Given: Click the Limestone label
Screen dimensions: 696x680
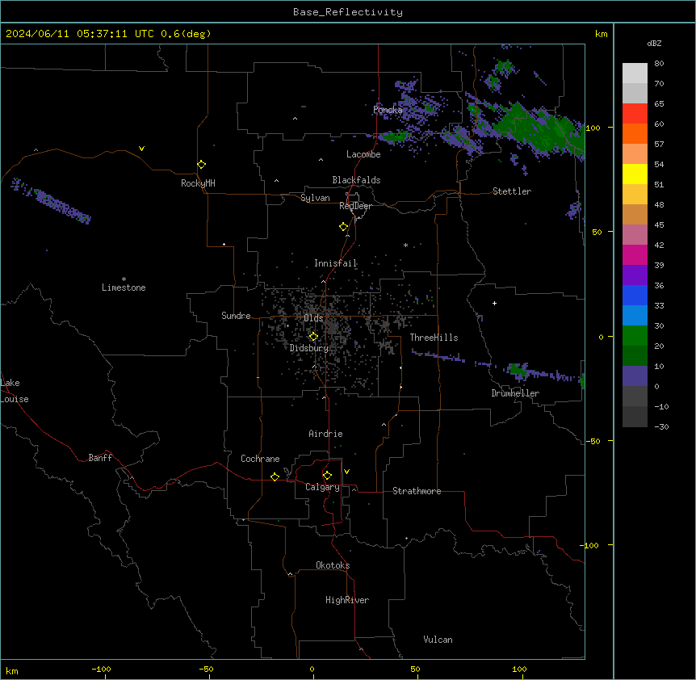Looking at the screenshot, I should 124,288.
